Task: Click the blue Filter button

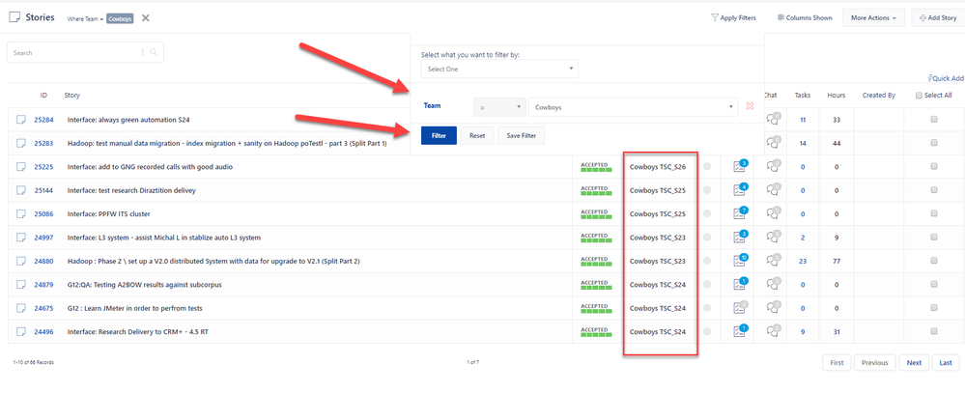Action: point(439,135)
